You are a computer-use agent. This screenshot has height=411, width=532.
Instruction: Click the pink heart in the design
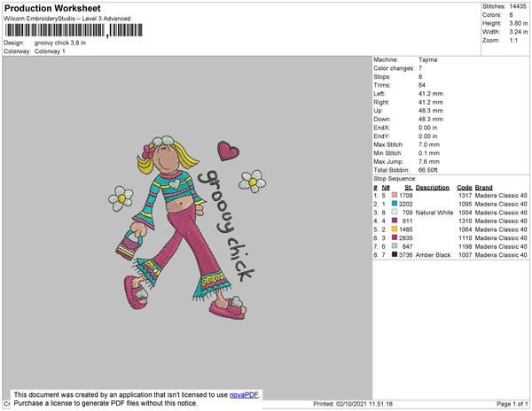point(228,151)
